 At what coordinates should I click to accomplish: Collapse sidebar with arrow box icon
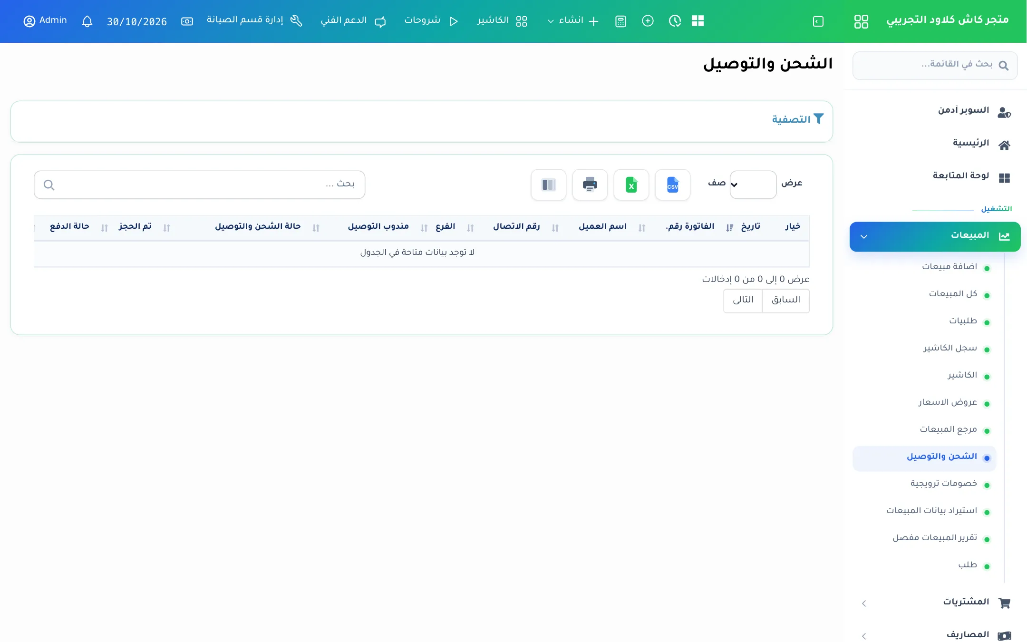pos(818,21)
